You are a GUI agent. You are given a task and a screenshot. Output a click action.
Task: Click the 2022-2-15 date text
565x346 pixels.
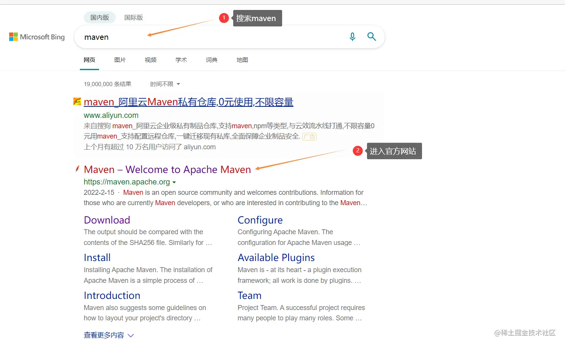click(99, 193)
